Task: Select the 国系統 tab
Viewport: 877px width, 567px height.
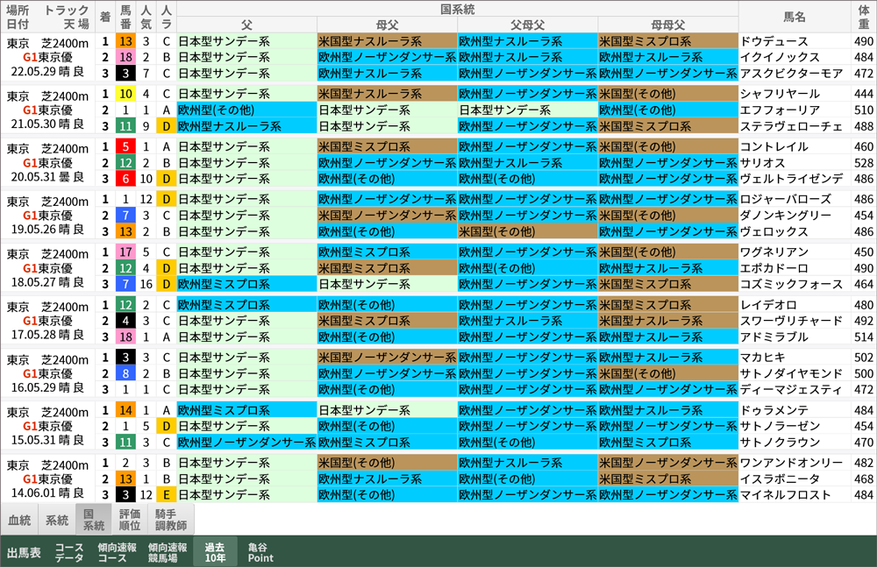Action: pos(94,520)
